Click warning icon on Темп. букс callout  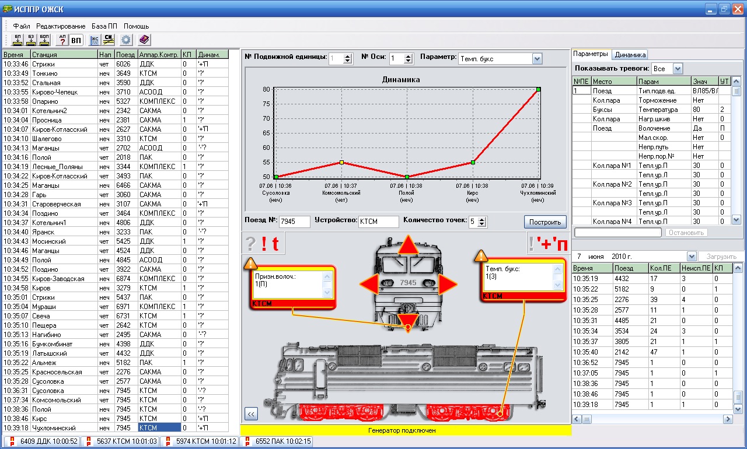click(x=481, y=255)
